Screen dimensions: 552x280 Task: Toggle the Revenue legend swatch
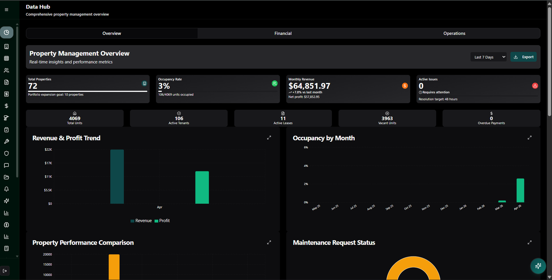132,221
